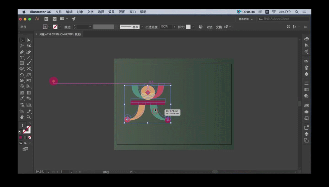Select the Hand tool
Screen dimensions: 329x187
pos(22,117)
